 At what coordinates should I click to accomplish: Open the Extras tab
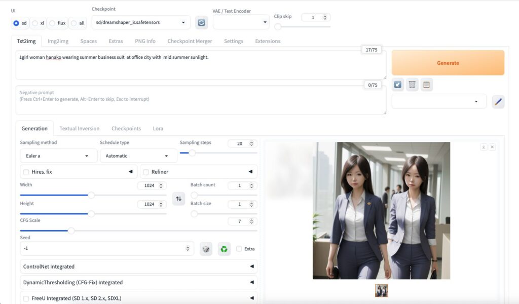pos(116,42)
